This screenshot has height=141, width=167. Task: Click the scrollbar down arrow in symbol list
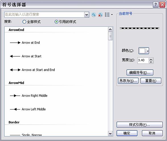[110, 133]
